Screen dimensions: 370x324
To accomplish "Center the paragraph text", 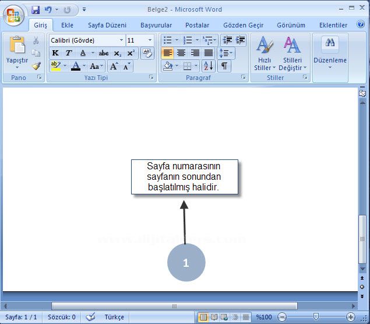I will point(181,53).
